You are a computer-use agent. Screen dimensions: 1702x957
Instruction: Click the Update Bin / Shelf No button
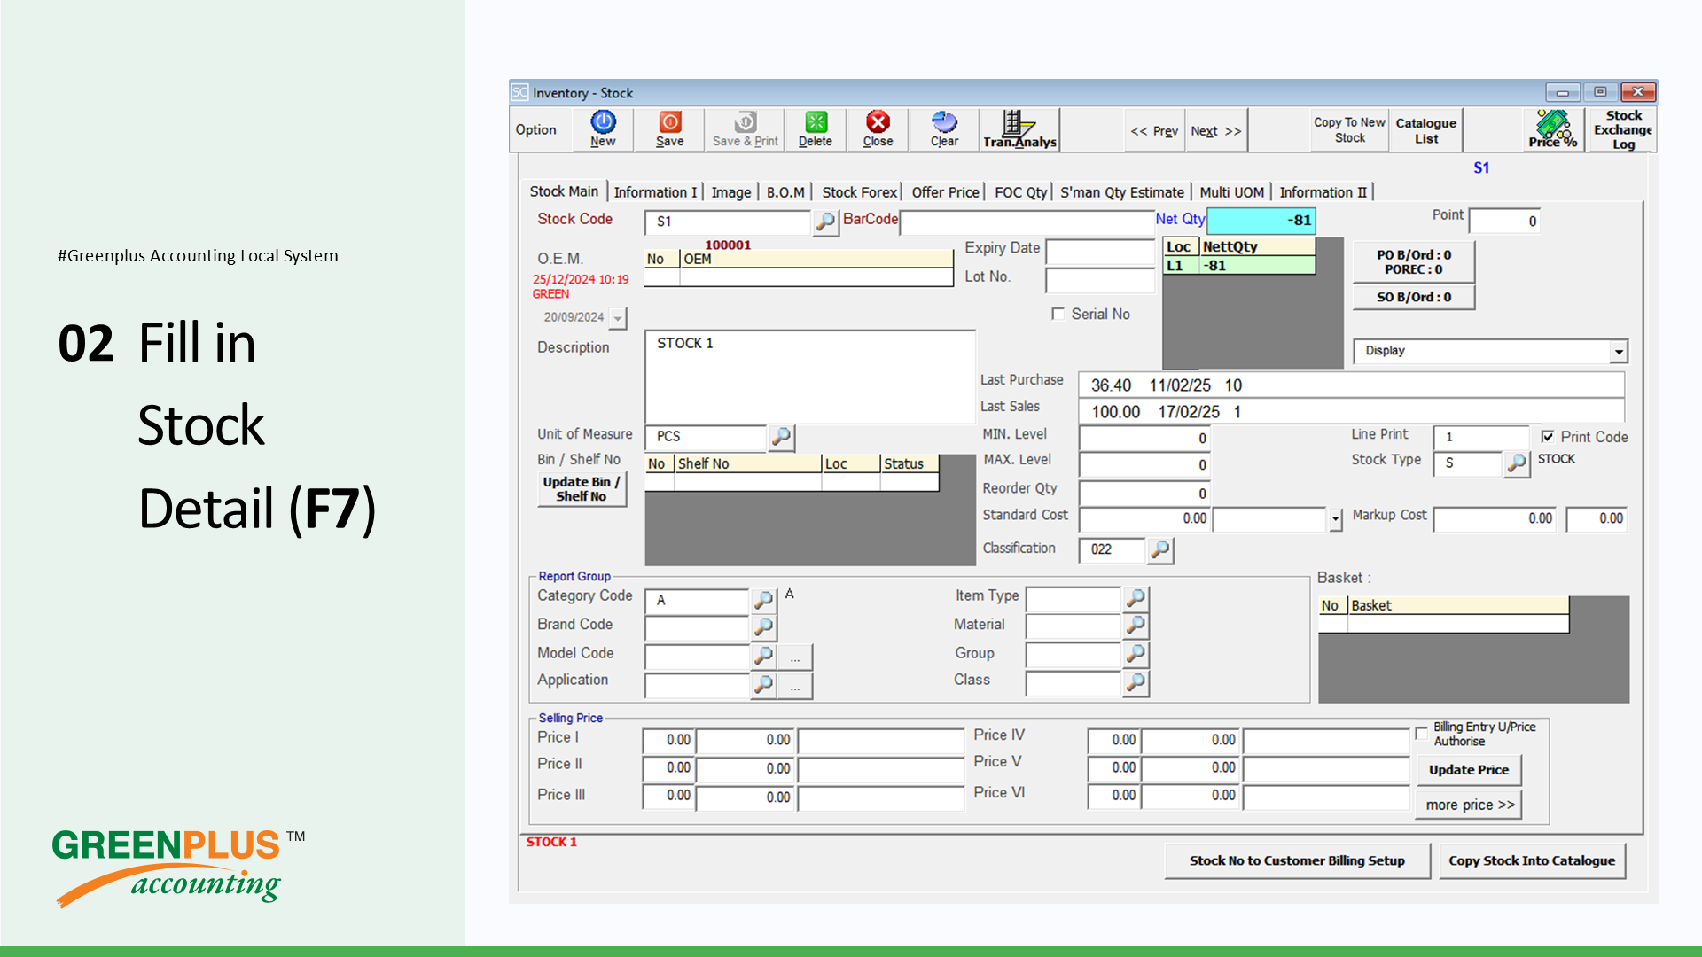point(582,489)
